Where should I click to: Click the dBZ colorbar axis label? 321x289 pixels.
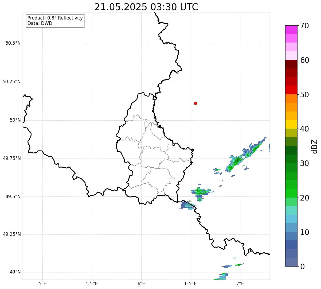315,146
